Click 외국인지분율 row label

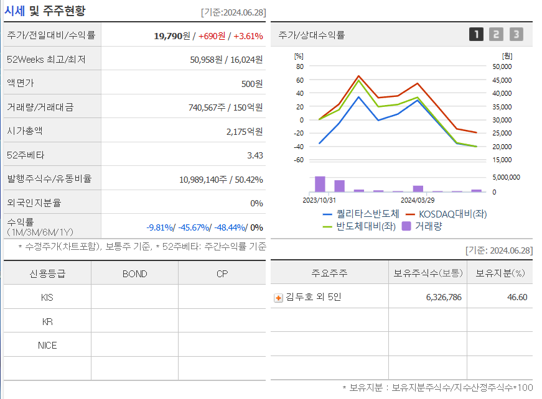[34, 203]
